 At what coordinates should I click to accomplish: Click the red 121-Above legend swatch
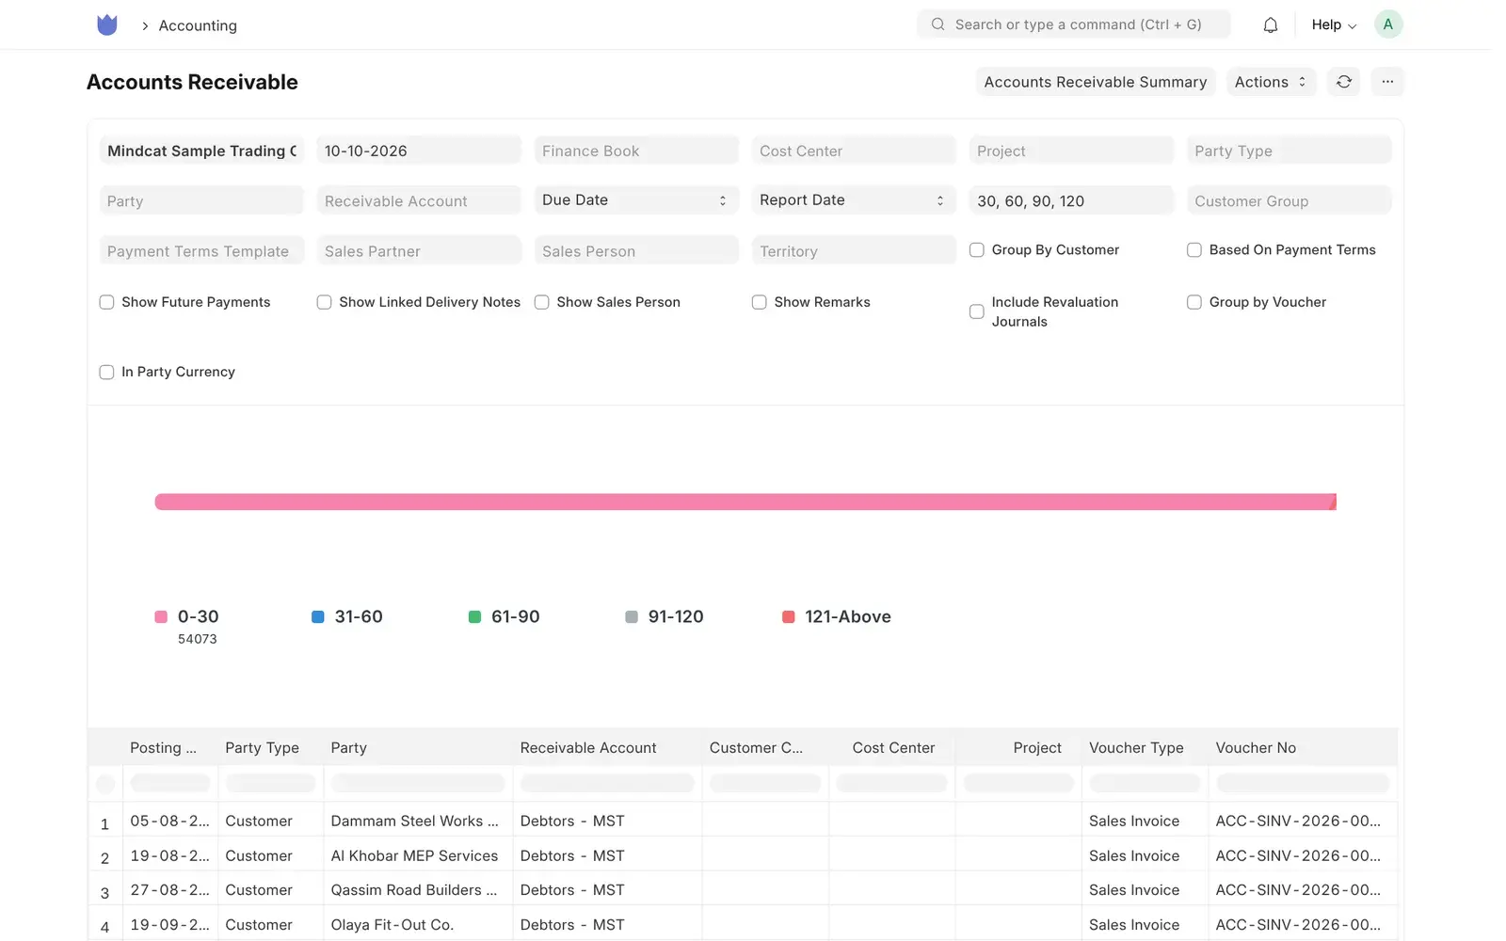pos(789,617)
